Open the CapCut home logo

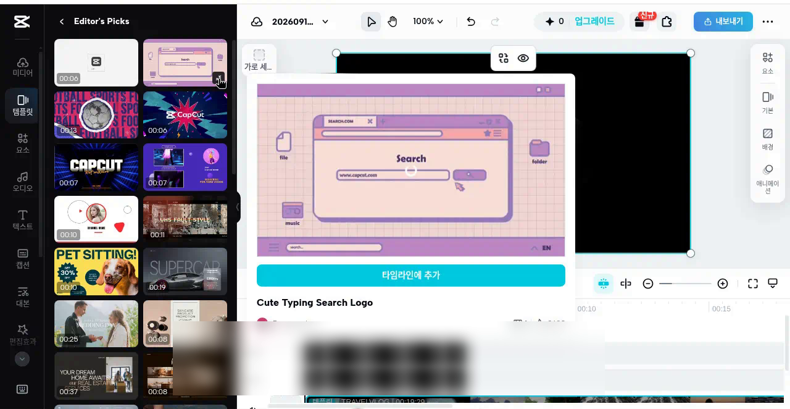[x=22, y=22]
